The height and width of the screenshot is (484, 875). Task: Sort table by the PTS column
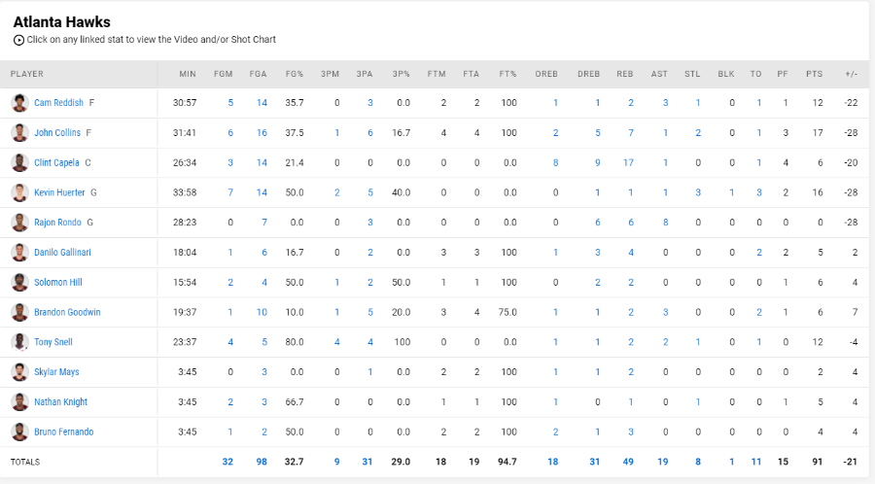(814, 74)
